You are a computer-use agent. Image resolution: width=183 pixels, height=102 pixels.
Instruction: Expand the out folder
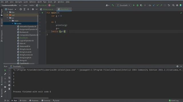pyautogui.click(x=7, y=15)
